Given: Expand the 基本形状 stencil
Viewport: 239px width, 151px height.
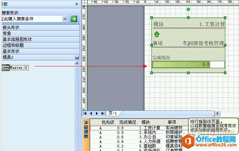Looking at the screenshot, I should coord(41,51).
